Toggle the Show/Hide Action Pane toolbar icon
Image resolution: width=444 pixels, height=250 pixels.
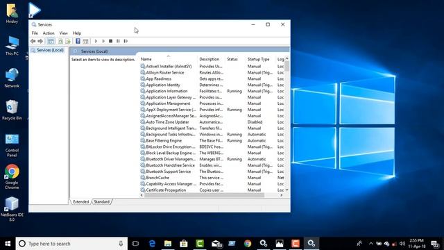click(85, 41)
